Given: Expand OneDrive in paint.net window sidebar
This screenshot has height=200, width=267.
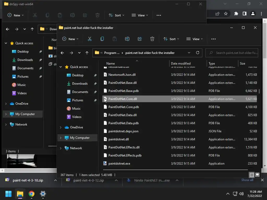Looking at the screenshot, I should 60,127.
